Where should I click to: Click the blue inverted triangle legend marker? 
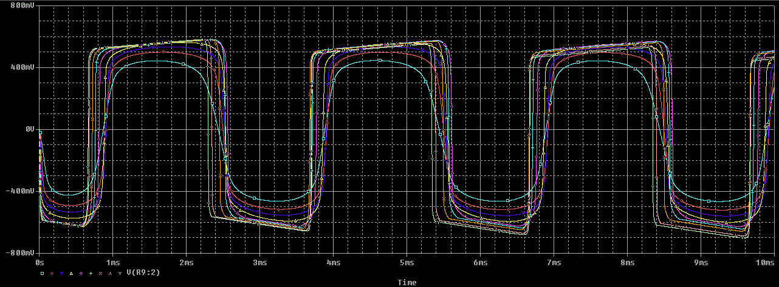tap(62, 273)
